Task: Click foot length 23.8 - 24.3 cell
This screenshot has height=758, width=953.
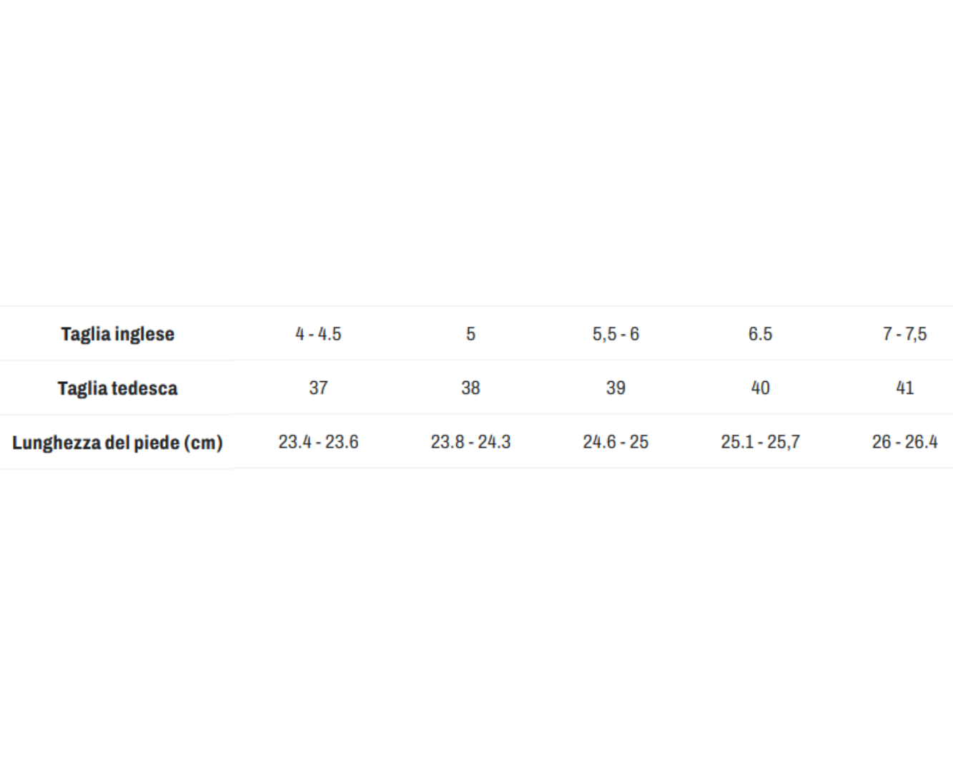Action: (470, 442)
